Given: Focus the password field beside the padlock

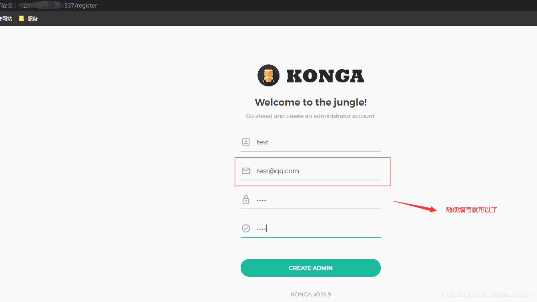Looking at the screenshot, I should point(310,200).
